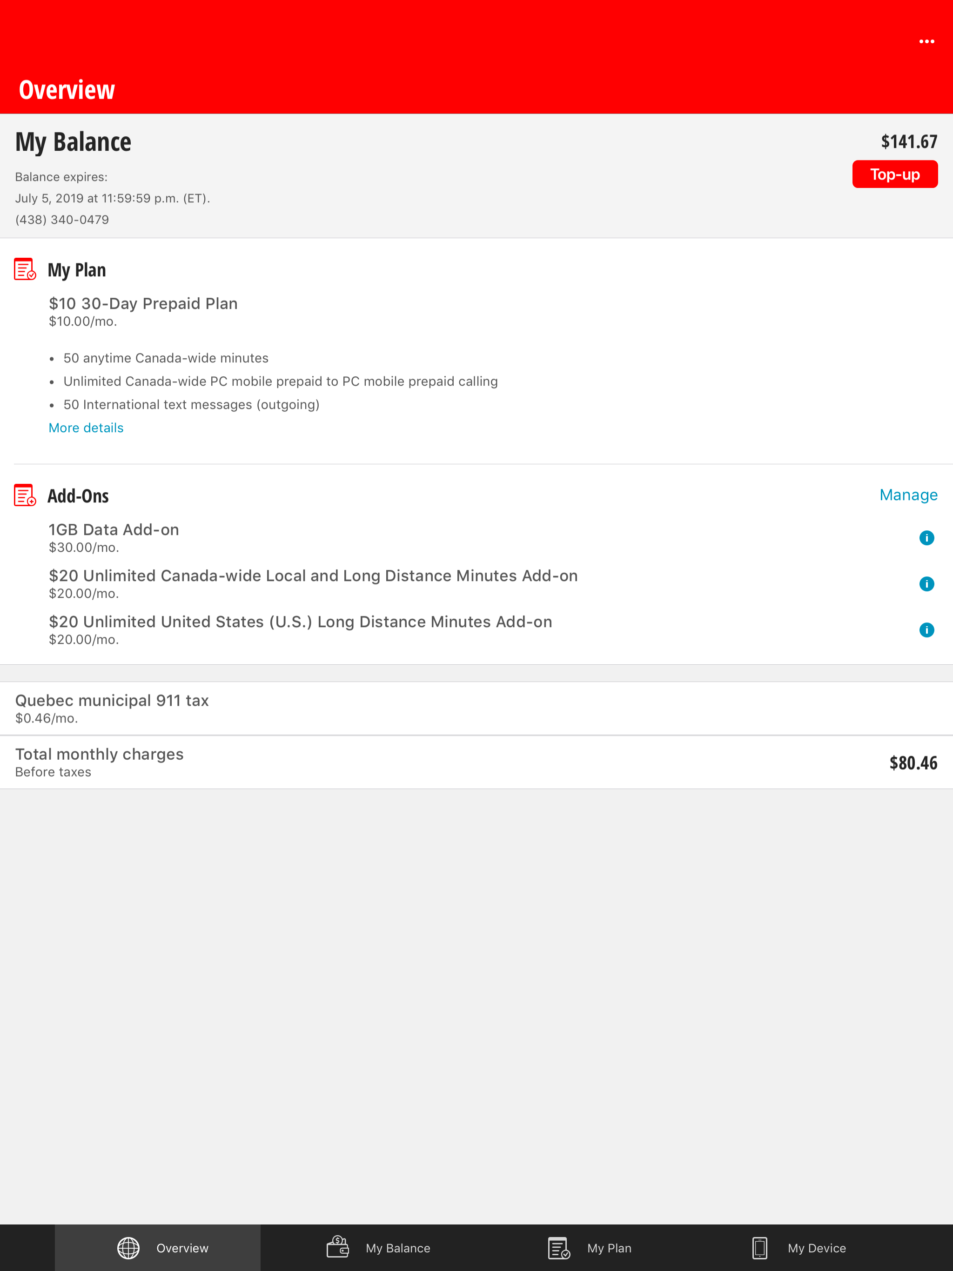The image size is (953, 1271).
Task: Show info for Canada-wide Minutes Add-on
Action: coord(926,584)
